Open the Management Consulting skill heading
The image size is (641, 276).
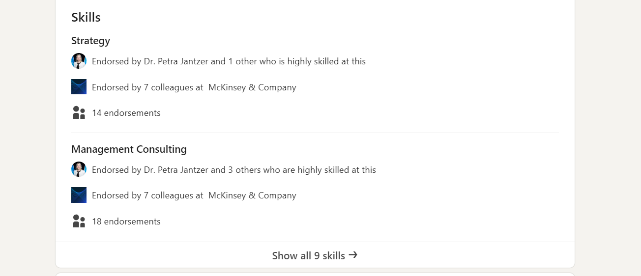tap(129, 149)
